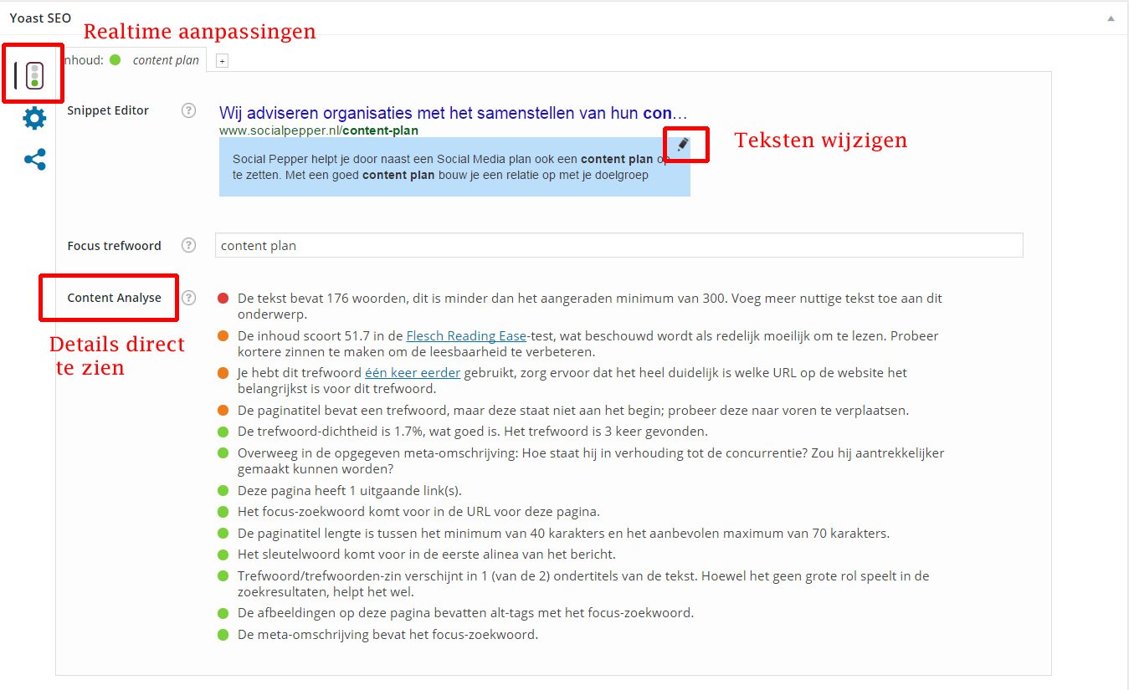
Task: Click the red bullet for the 176-word warning
Action: pos(223,299)
